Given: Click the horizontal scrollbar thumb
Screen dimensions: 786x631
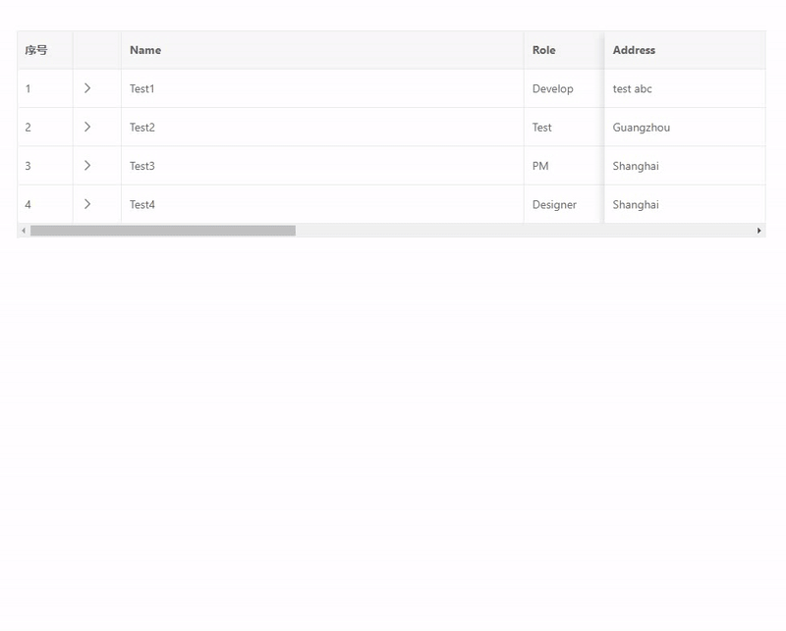Looking at the screenshot, I should click(x=163, y=231).
